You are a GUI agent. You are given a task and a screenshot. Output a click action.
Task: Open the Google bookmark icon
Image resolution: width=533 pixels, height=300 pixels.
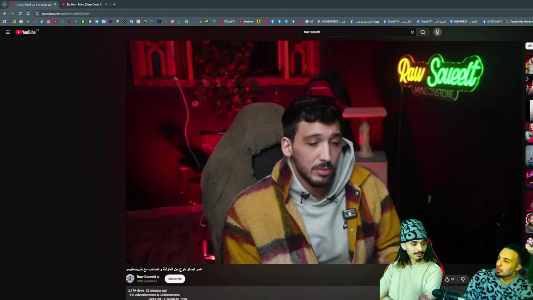pos(21,22)
